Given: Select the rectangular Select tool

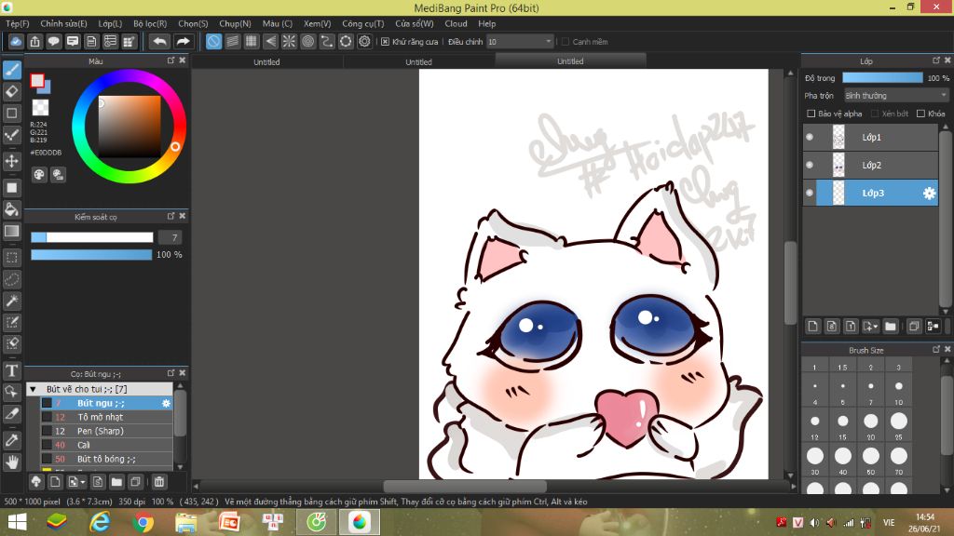Looking at the screenshot, I should tap(11, 257).
